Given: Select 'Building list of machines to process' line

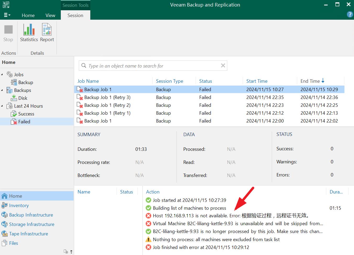Looking at the screenshot, I should tap(189, 208).
